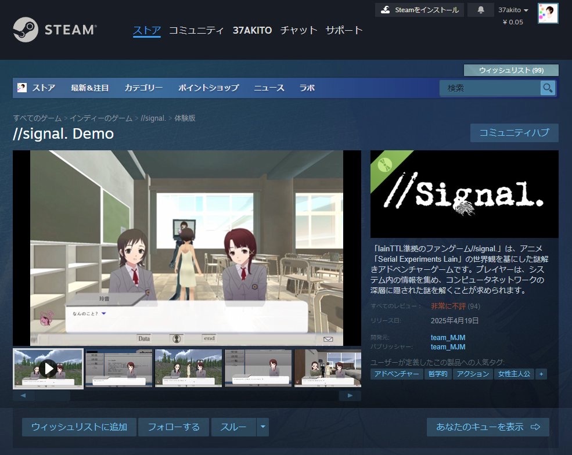Click the main media player preview

pos(187,248)
